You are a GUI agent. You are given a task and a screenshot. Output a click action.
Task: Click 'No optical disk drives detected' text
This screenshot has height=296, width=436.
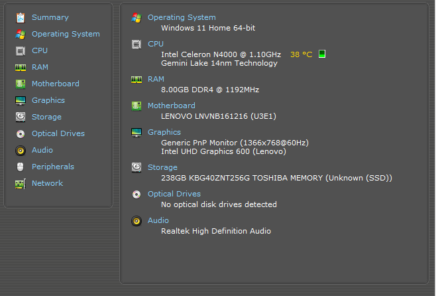click(x=219, y=204)
